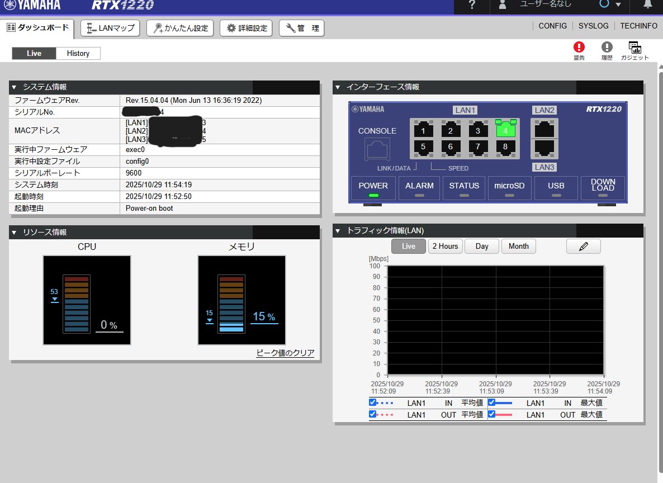
Task: Click the pencil edit button in traffic panel
Action: (x=583, y=246)
